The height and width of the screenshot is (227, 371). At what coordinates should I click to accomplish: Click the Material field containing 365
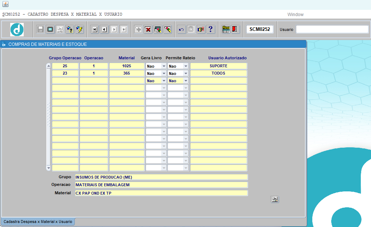(127, 73)
